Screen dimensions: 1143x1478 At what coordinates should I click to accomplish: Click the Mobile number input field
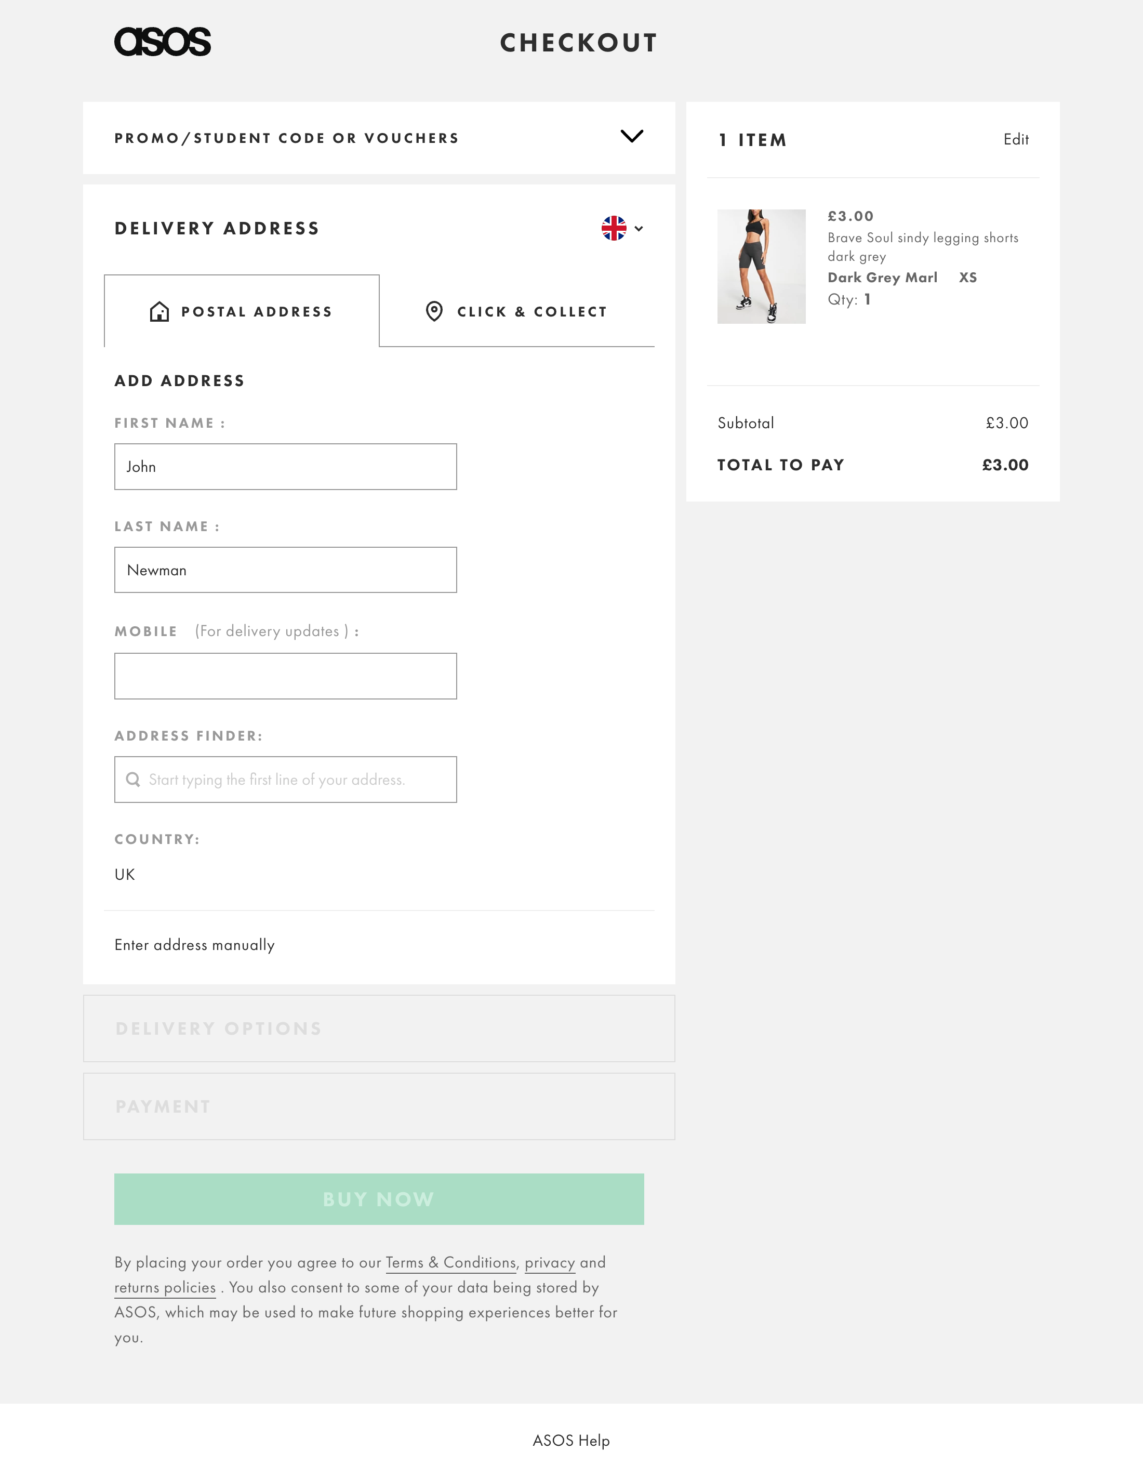[285, 676]
